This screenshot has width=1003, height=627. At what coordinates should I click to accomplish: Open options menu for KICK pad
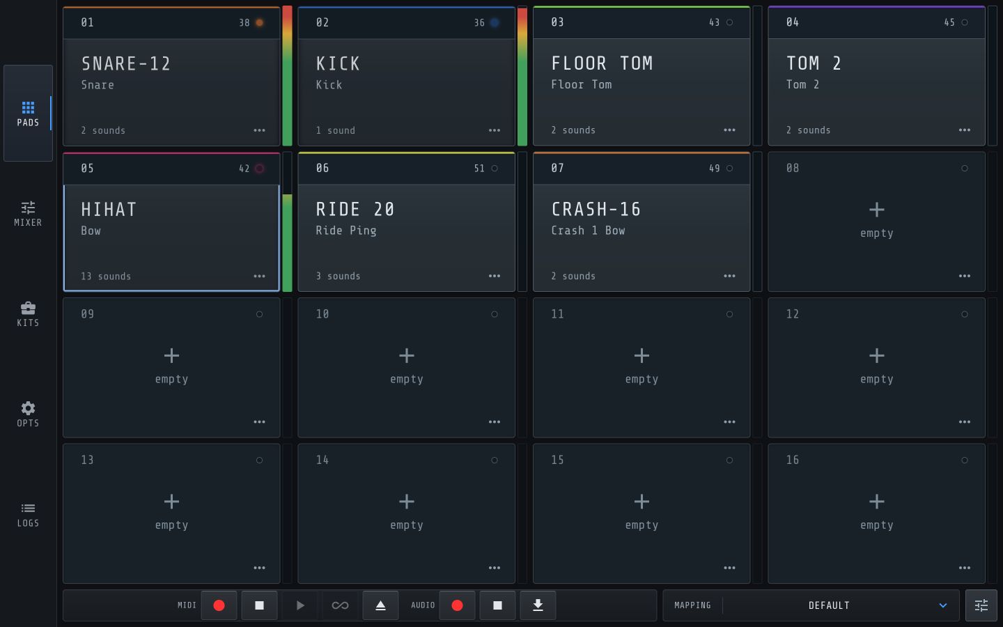click(x=495, y=130)
